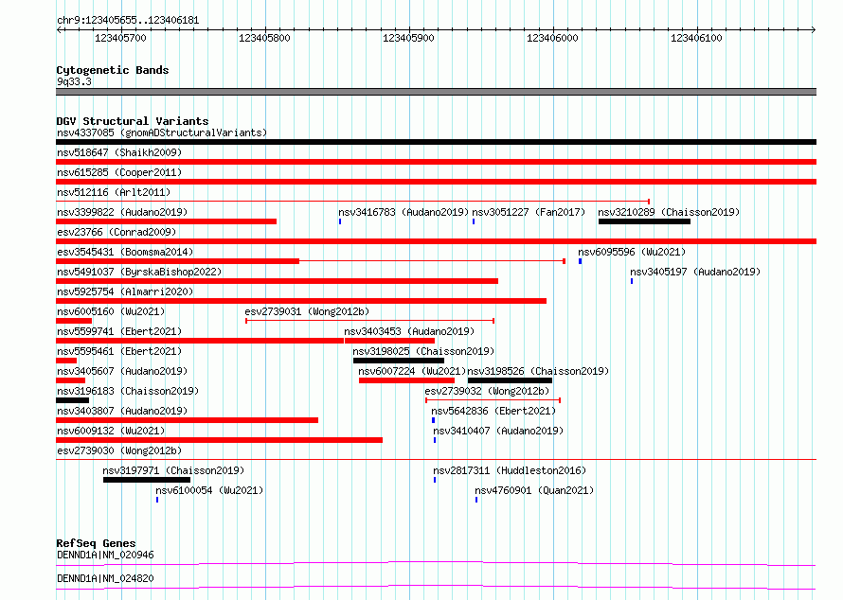Select nsv3416783 (Audano2019) label

pos(404,212)
